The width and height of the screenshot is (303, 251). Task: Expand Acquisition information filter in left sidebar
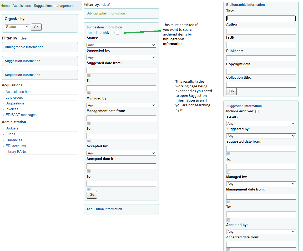pyautogui.click(x=23, y=75)
